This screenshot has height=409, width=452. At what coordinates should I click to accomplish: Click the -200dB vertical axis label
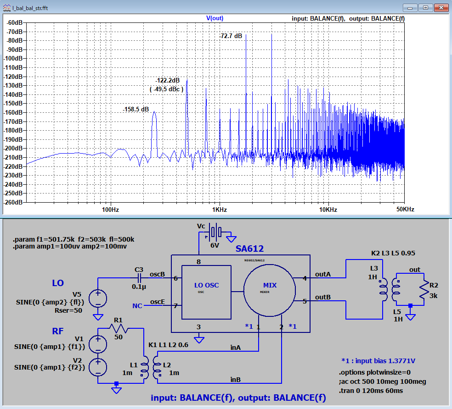click(x=13, y=148)
